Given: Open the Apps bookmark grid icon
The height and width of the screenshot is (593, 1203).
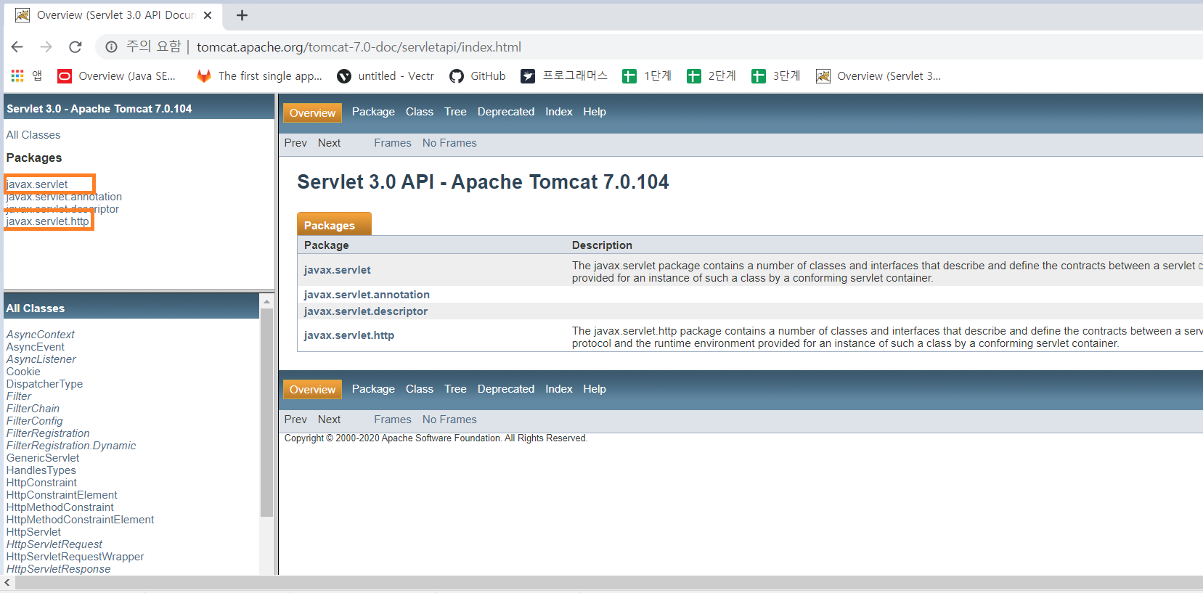Looking at the screenshot, I should [17, 75].
